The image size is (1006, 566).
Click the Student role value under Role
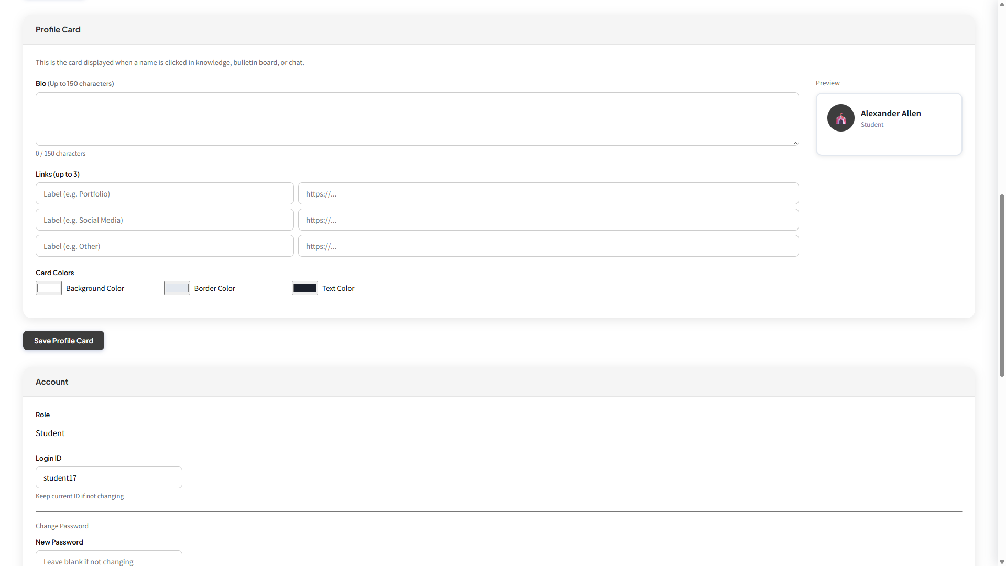coord(50,433)
